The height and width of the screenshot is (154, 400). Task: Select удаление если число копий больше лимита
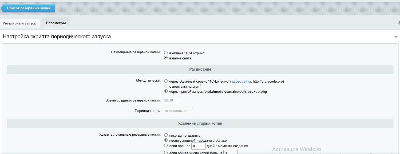pos(166,152)
